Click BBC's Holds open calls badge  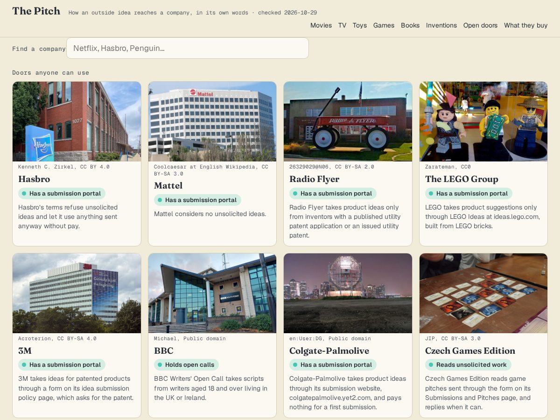pos(186,365)
